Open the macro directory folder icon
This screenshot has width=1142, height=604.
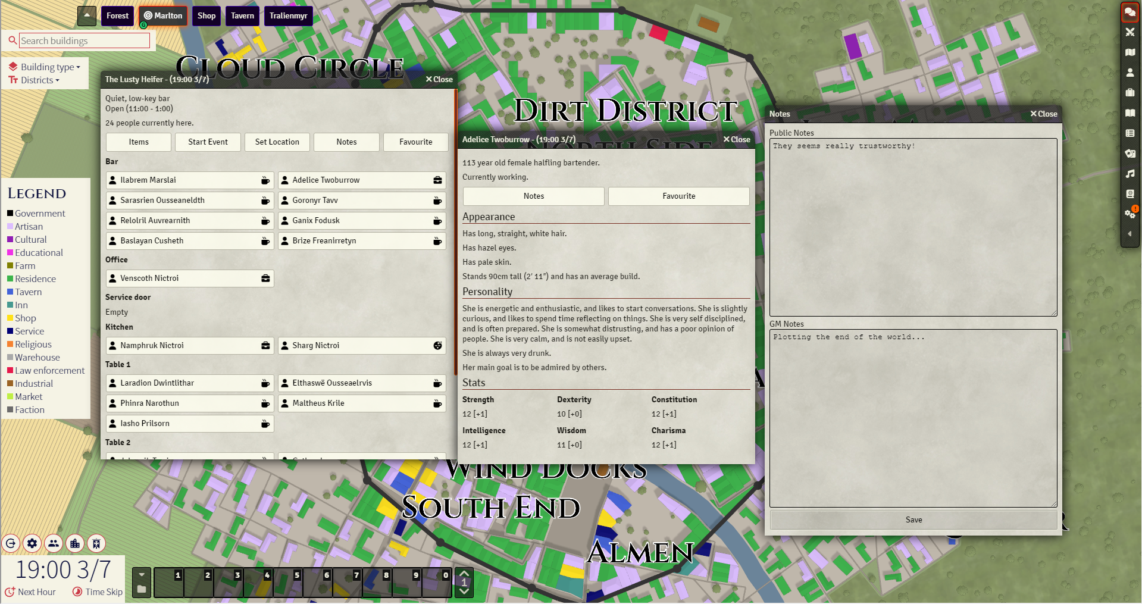[142, 590]
